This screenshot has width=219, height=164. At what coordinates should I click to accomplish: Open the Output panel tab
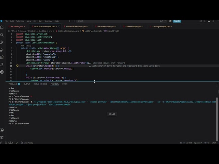coord(27,84)
